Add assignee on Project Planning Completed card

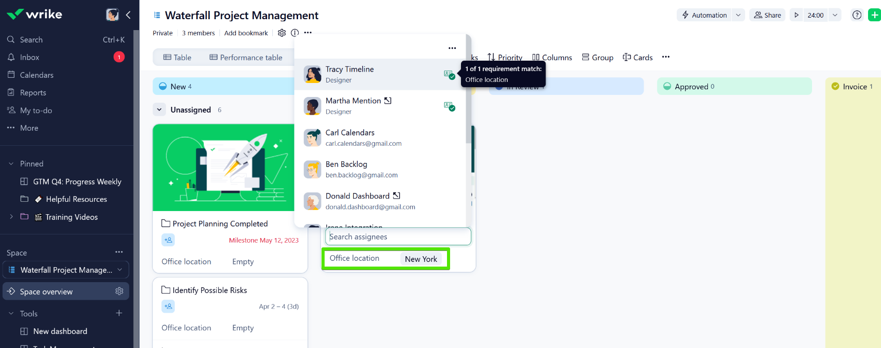point(168,240)
